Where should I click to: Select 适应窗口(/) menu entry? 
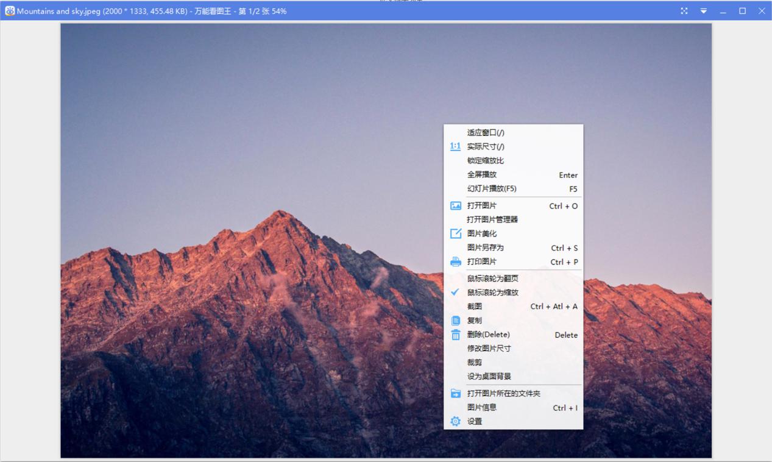tap(513, 132)
